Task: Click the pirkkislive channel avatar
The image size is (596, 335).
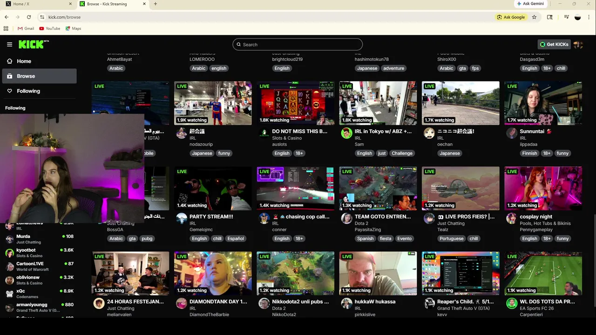Action: (x=346, y=303)
